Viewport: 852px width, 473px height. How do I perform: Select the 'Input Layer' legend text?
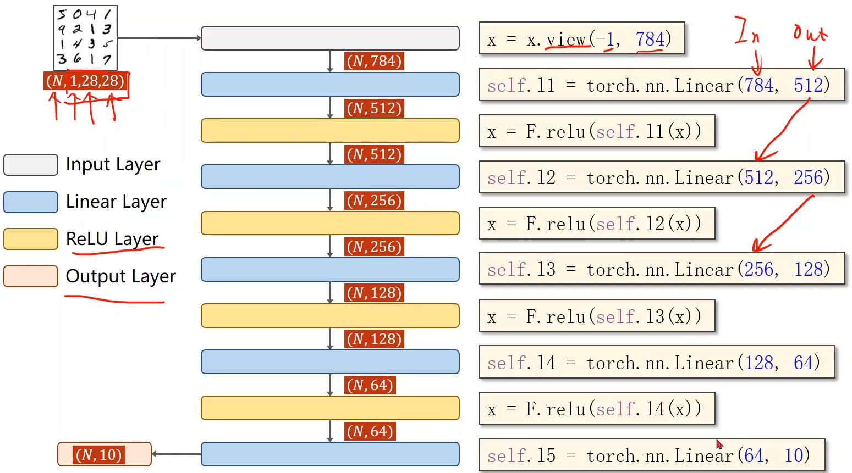[113, 164]
